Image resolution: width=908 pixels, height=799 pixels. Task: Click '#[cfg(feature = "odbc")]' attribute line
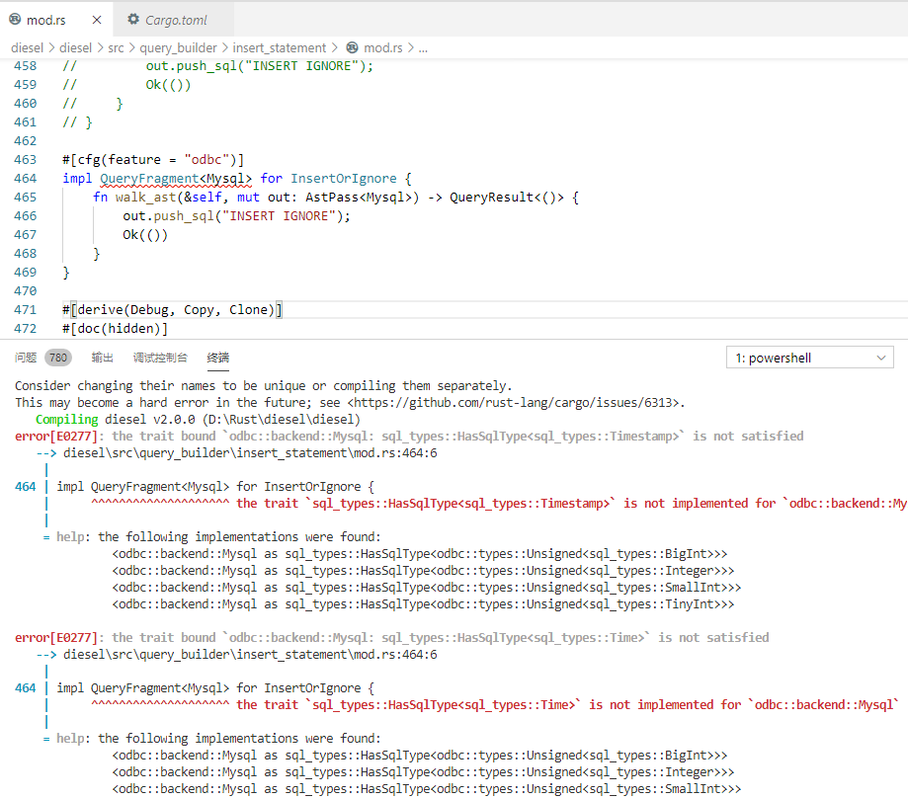tap(153, 160)
